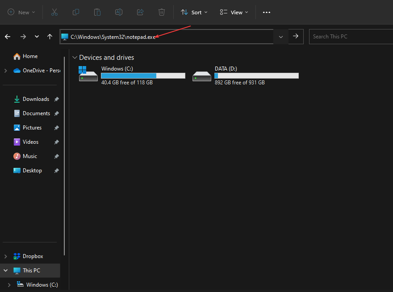Expand recent locations chevron near arrows
Screen dimensions: 393x292
(x=37, y=37)
